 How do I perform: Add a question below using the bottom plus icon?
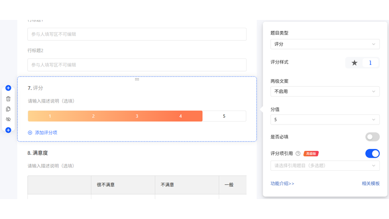8,130
